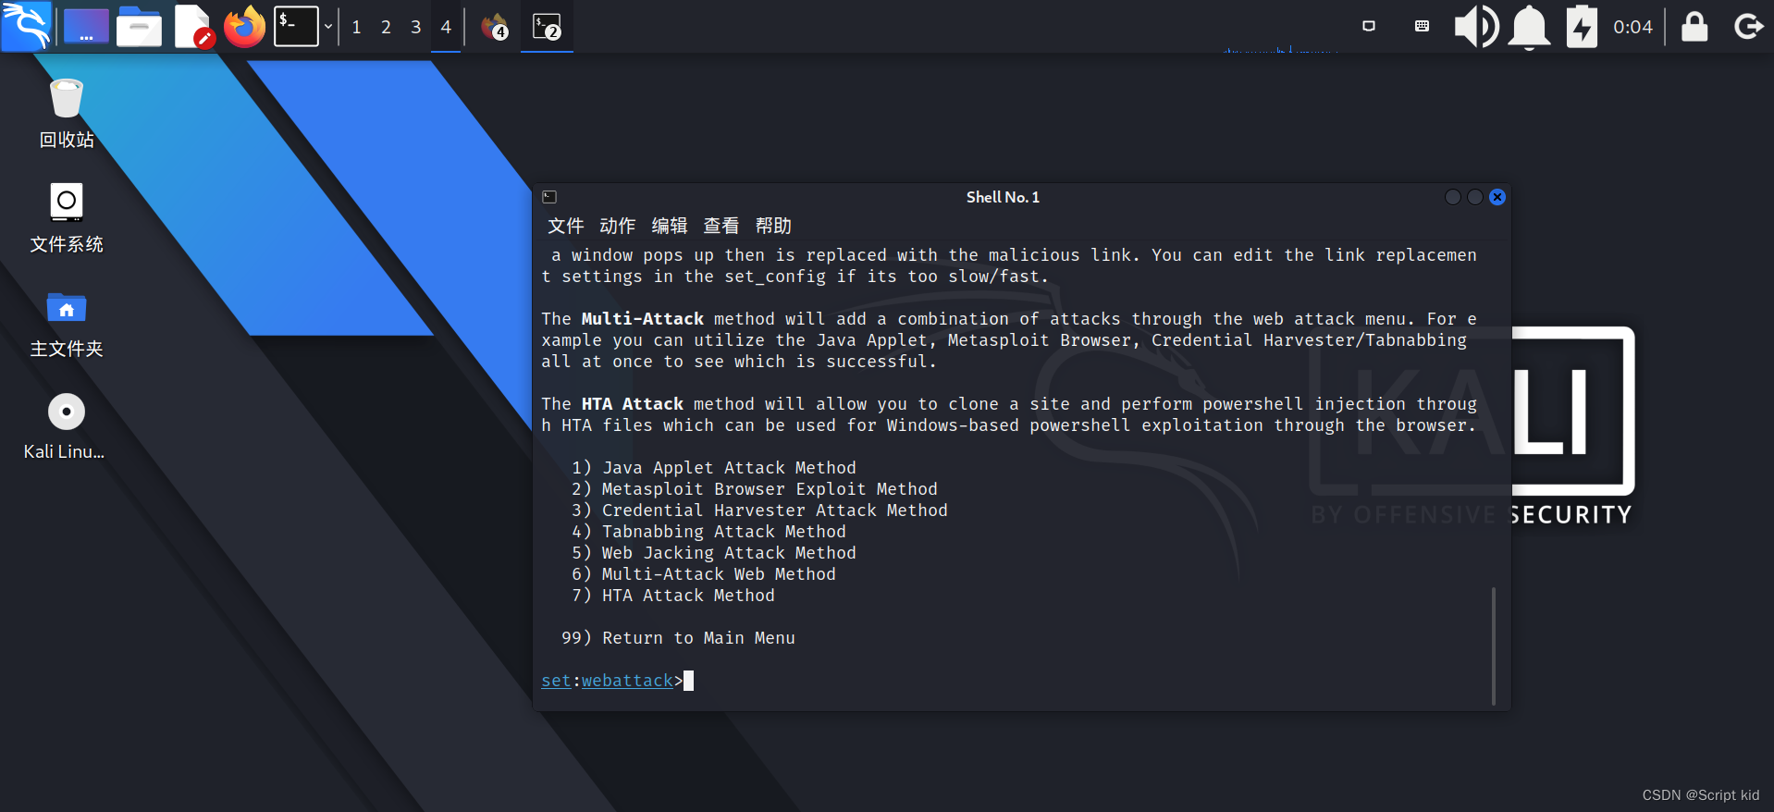Open the file manager from the panel
The image size is (1774, 812).
coord(139,27)
